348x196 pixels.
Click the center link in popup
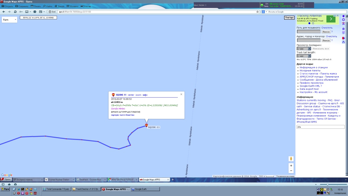coord(131,95)
